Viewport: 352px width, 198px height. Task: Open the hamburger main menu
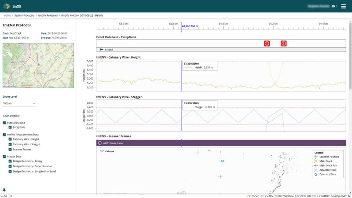(344, 6)
